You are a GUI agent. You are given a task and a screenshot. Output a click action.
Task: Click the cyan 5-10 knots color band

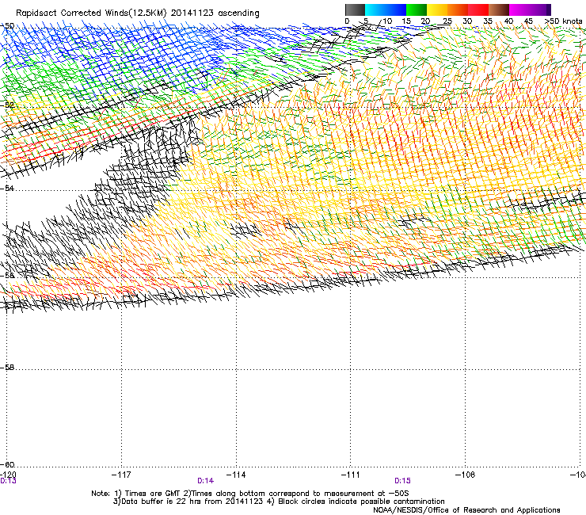coord(375,10)
